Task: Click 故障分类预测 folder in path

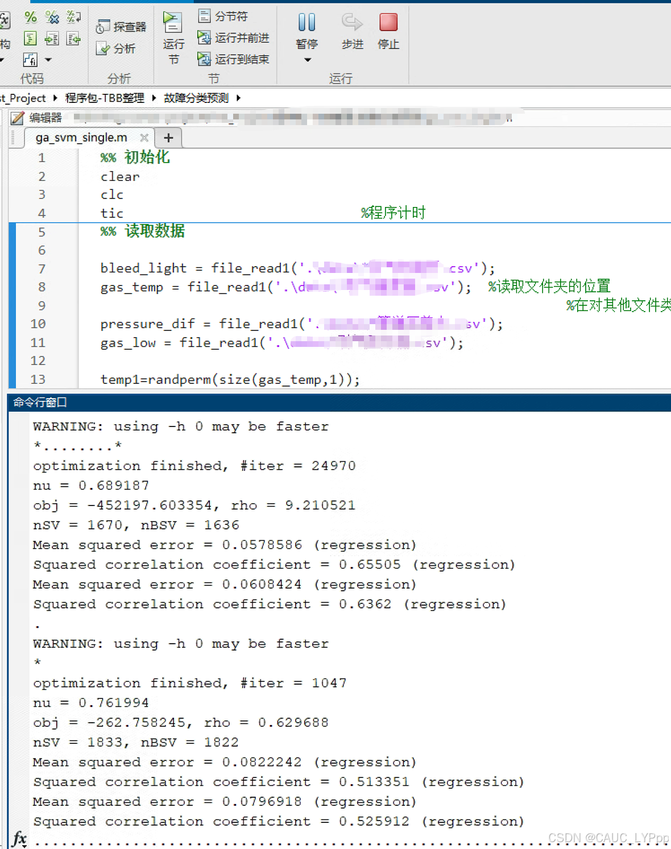Action: [196, 98]
